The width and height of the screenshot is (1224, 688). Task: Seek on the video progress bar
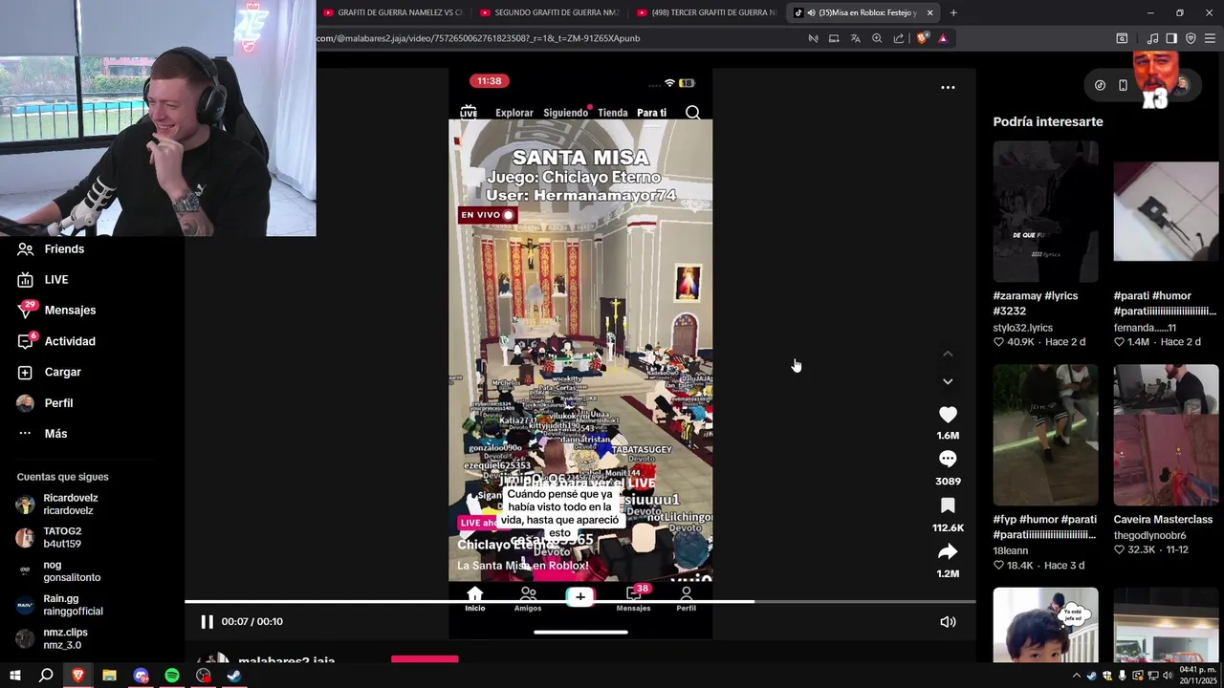click(579, 602)
